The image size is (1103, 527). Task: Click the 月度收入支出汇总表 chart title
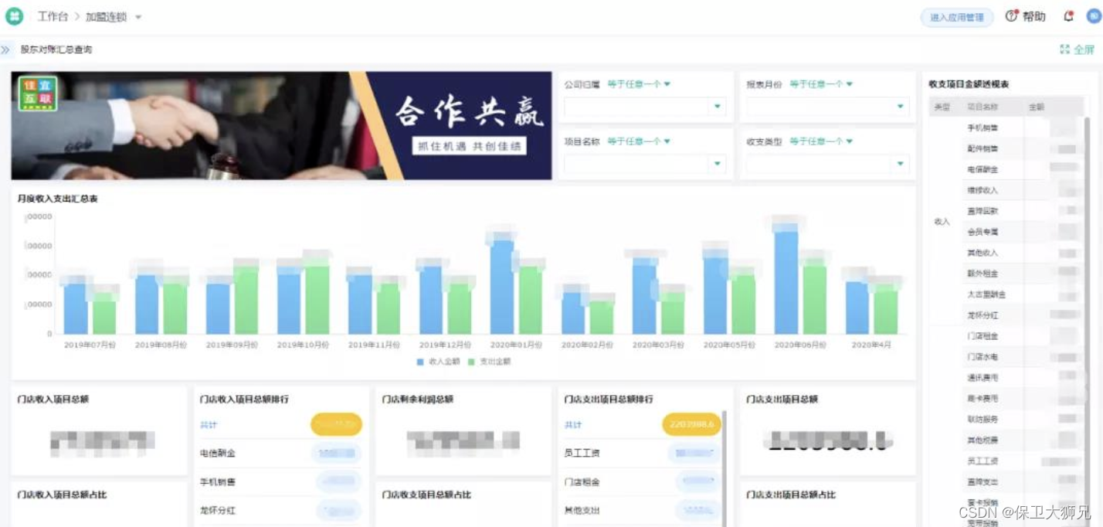(57, 199)
